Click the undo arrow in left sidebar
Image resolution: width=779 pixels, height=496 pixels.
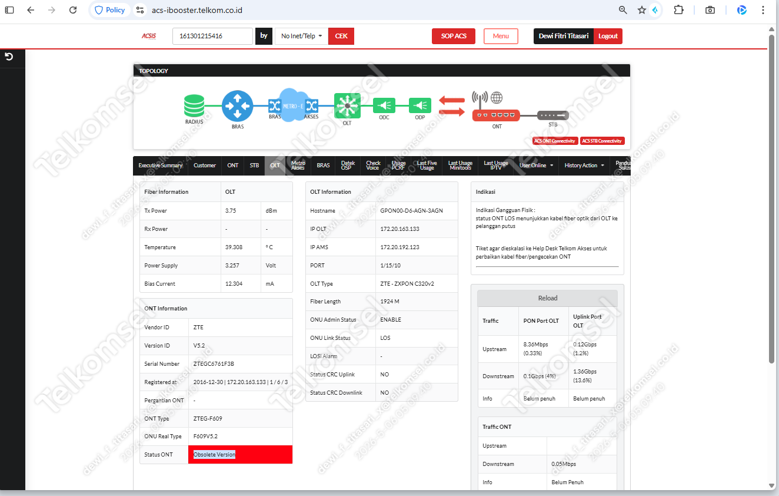(9, 57)
